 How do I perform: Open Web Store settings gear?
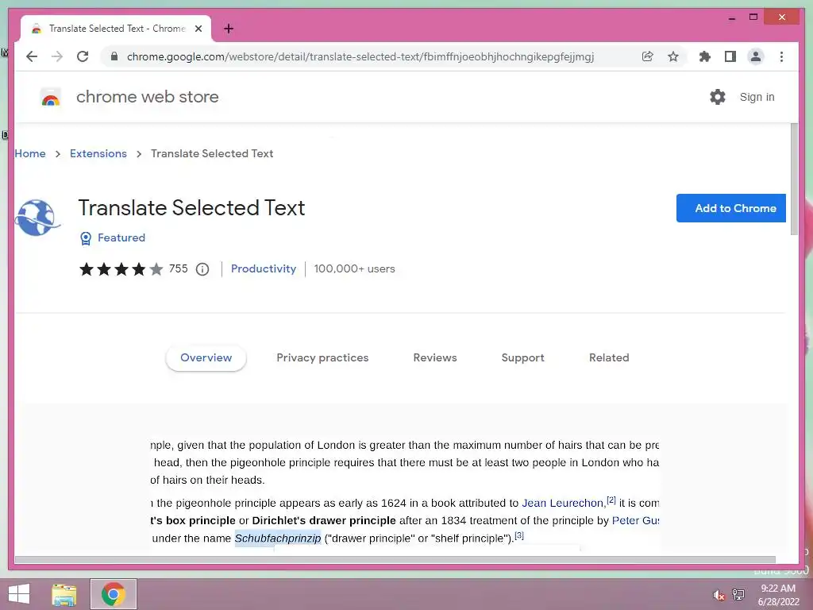click(x=718, y=97)
